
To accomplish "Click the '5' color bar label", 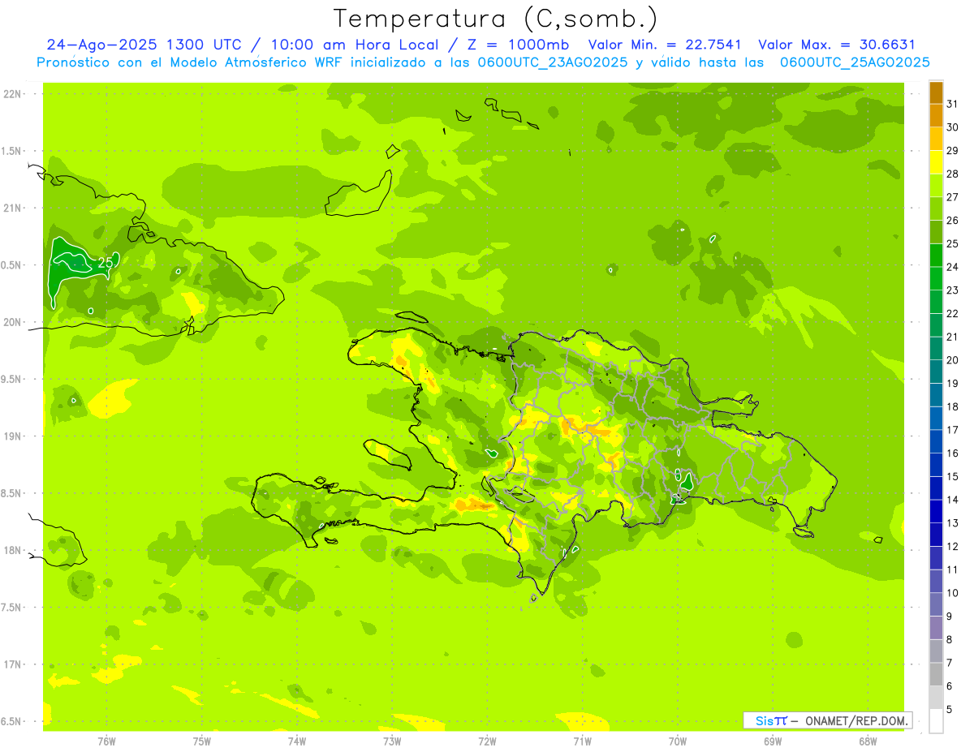I will (x=950, y=709).
